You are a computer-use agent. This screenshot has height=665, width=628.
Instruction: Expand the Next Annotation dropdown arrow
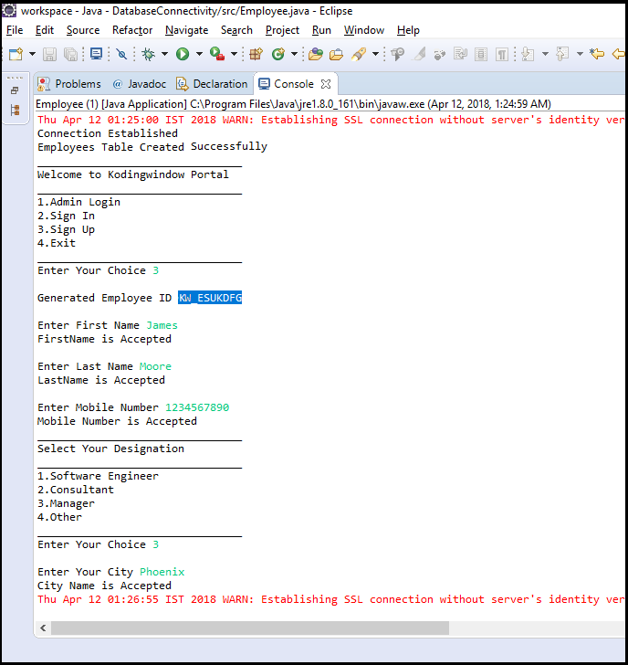pyautogui.click(x=545, y=54)
